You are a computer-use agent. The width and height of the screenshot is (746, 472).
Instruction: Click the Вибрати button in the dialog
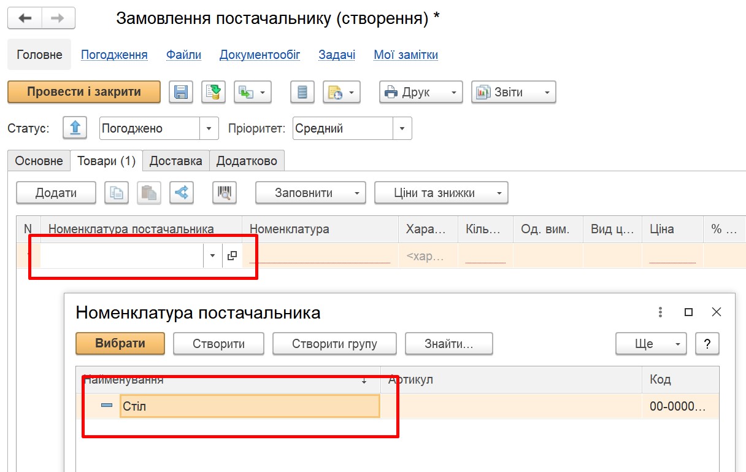[120, 344]
